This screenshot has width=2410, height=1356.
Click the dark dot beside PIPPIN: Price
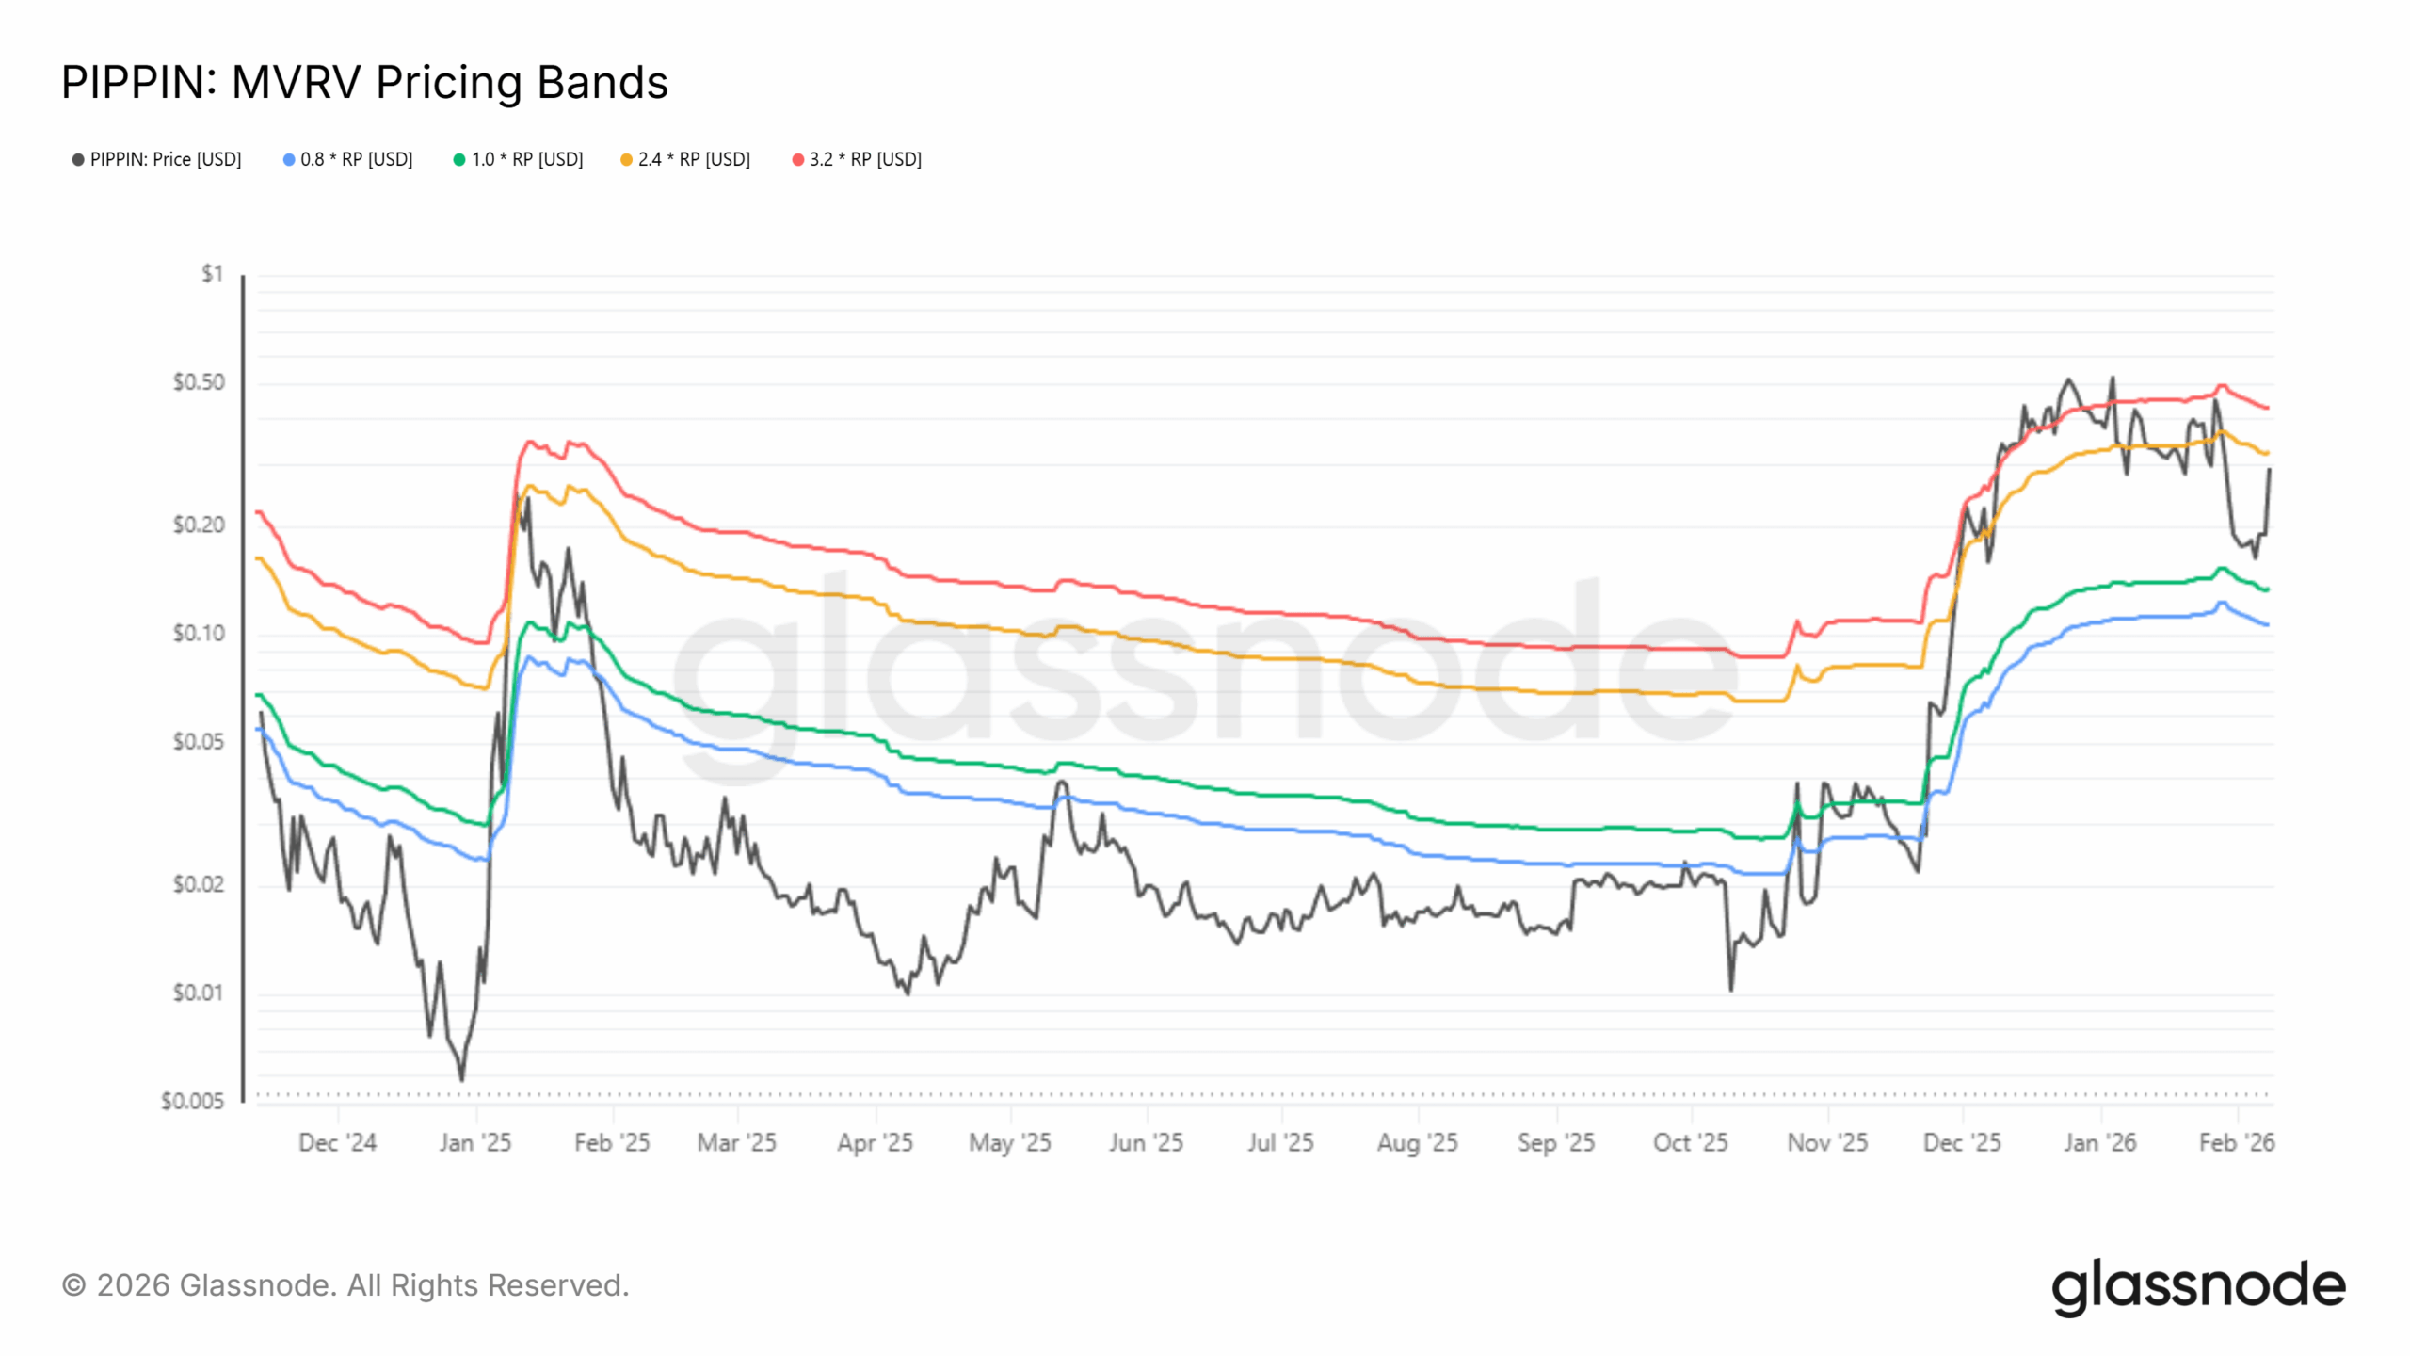tap(78, 160)
